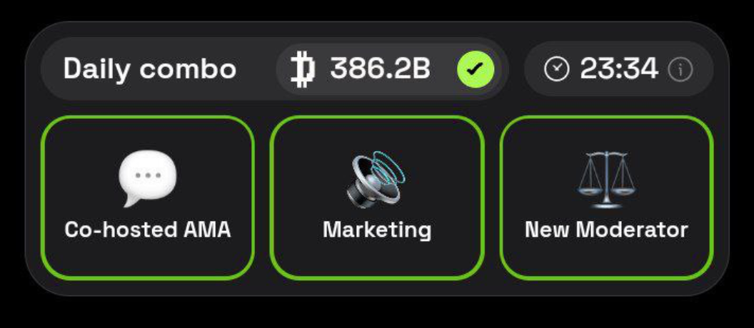
Task: Click the speech bubble icon
Action: 148,179
